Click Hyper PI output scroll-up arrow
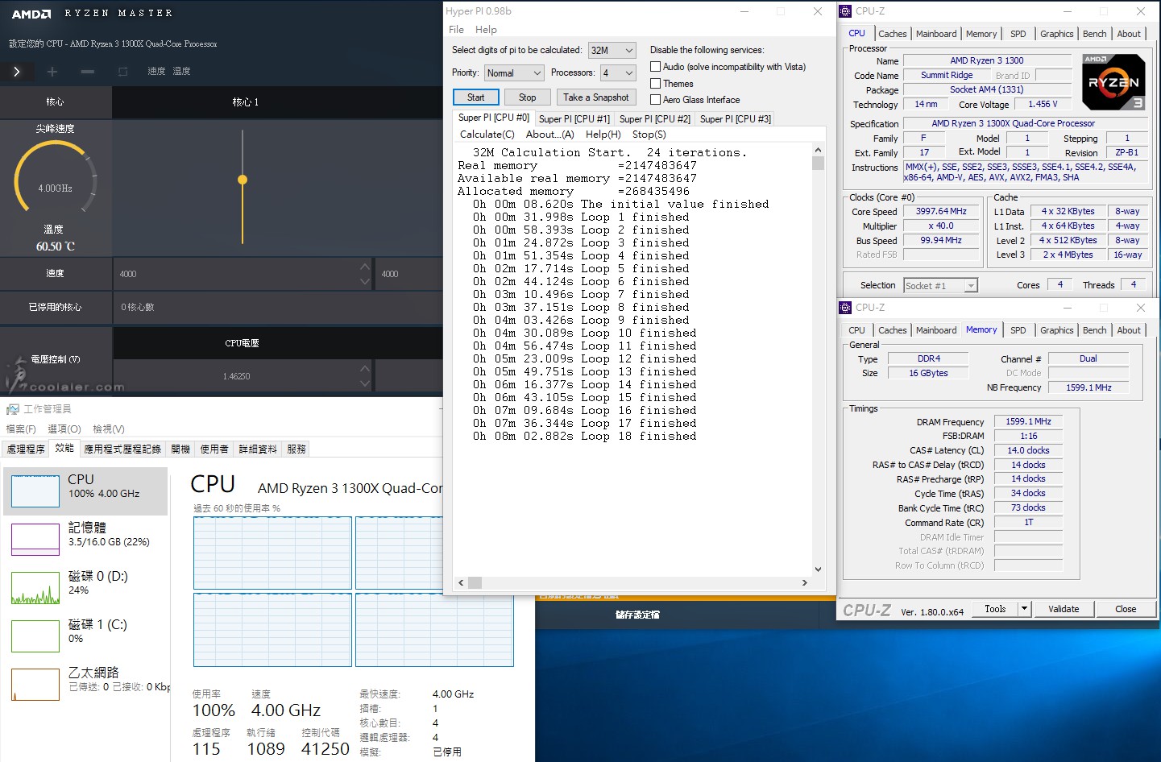The width and height of the screenshot is (1161, 762). click(818, 150)
